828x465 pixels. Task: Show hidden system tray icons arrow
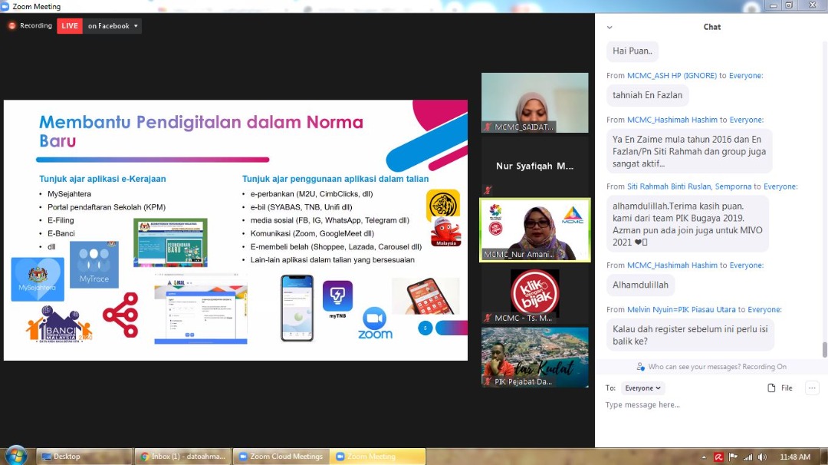pyautogui.click(x=705, y=457)
